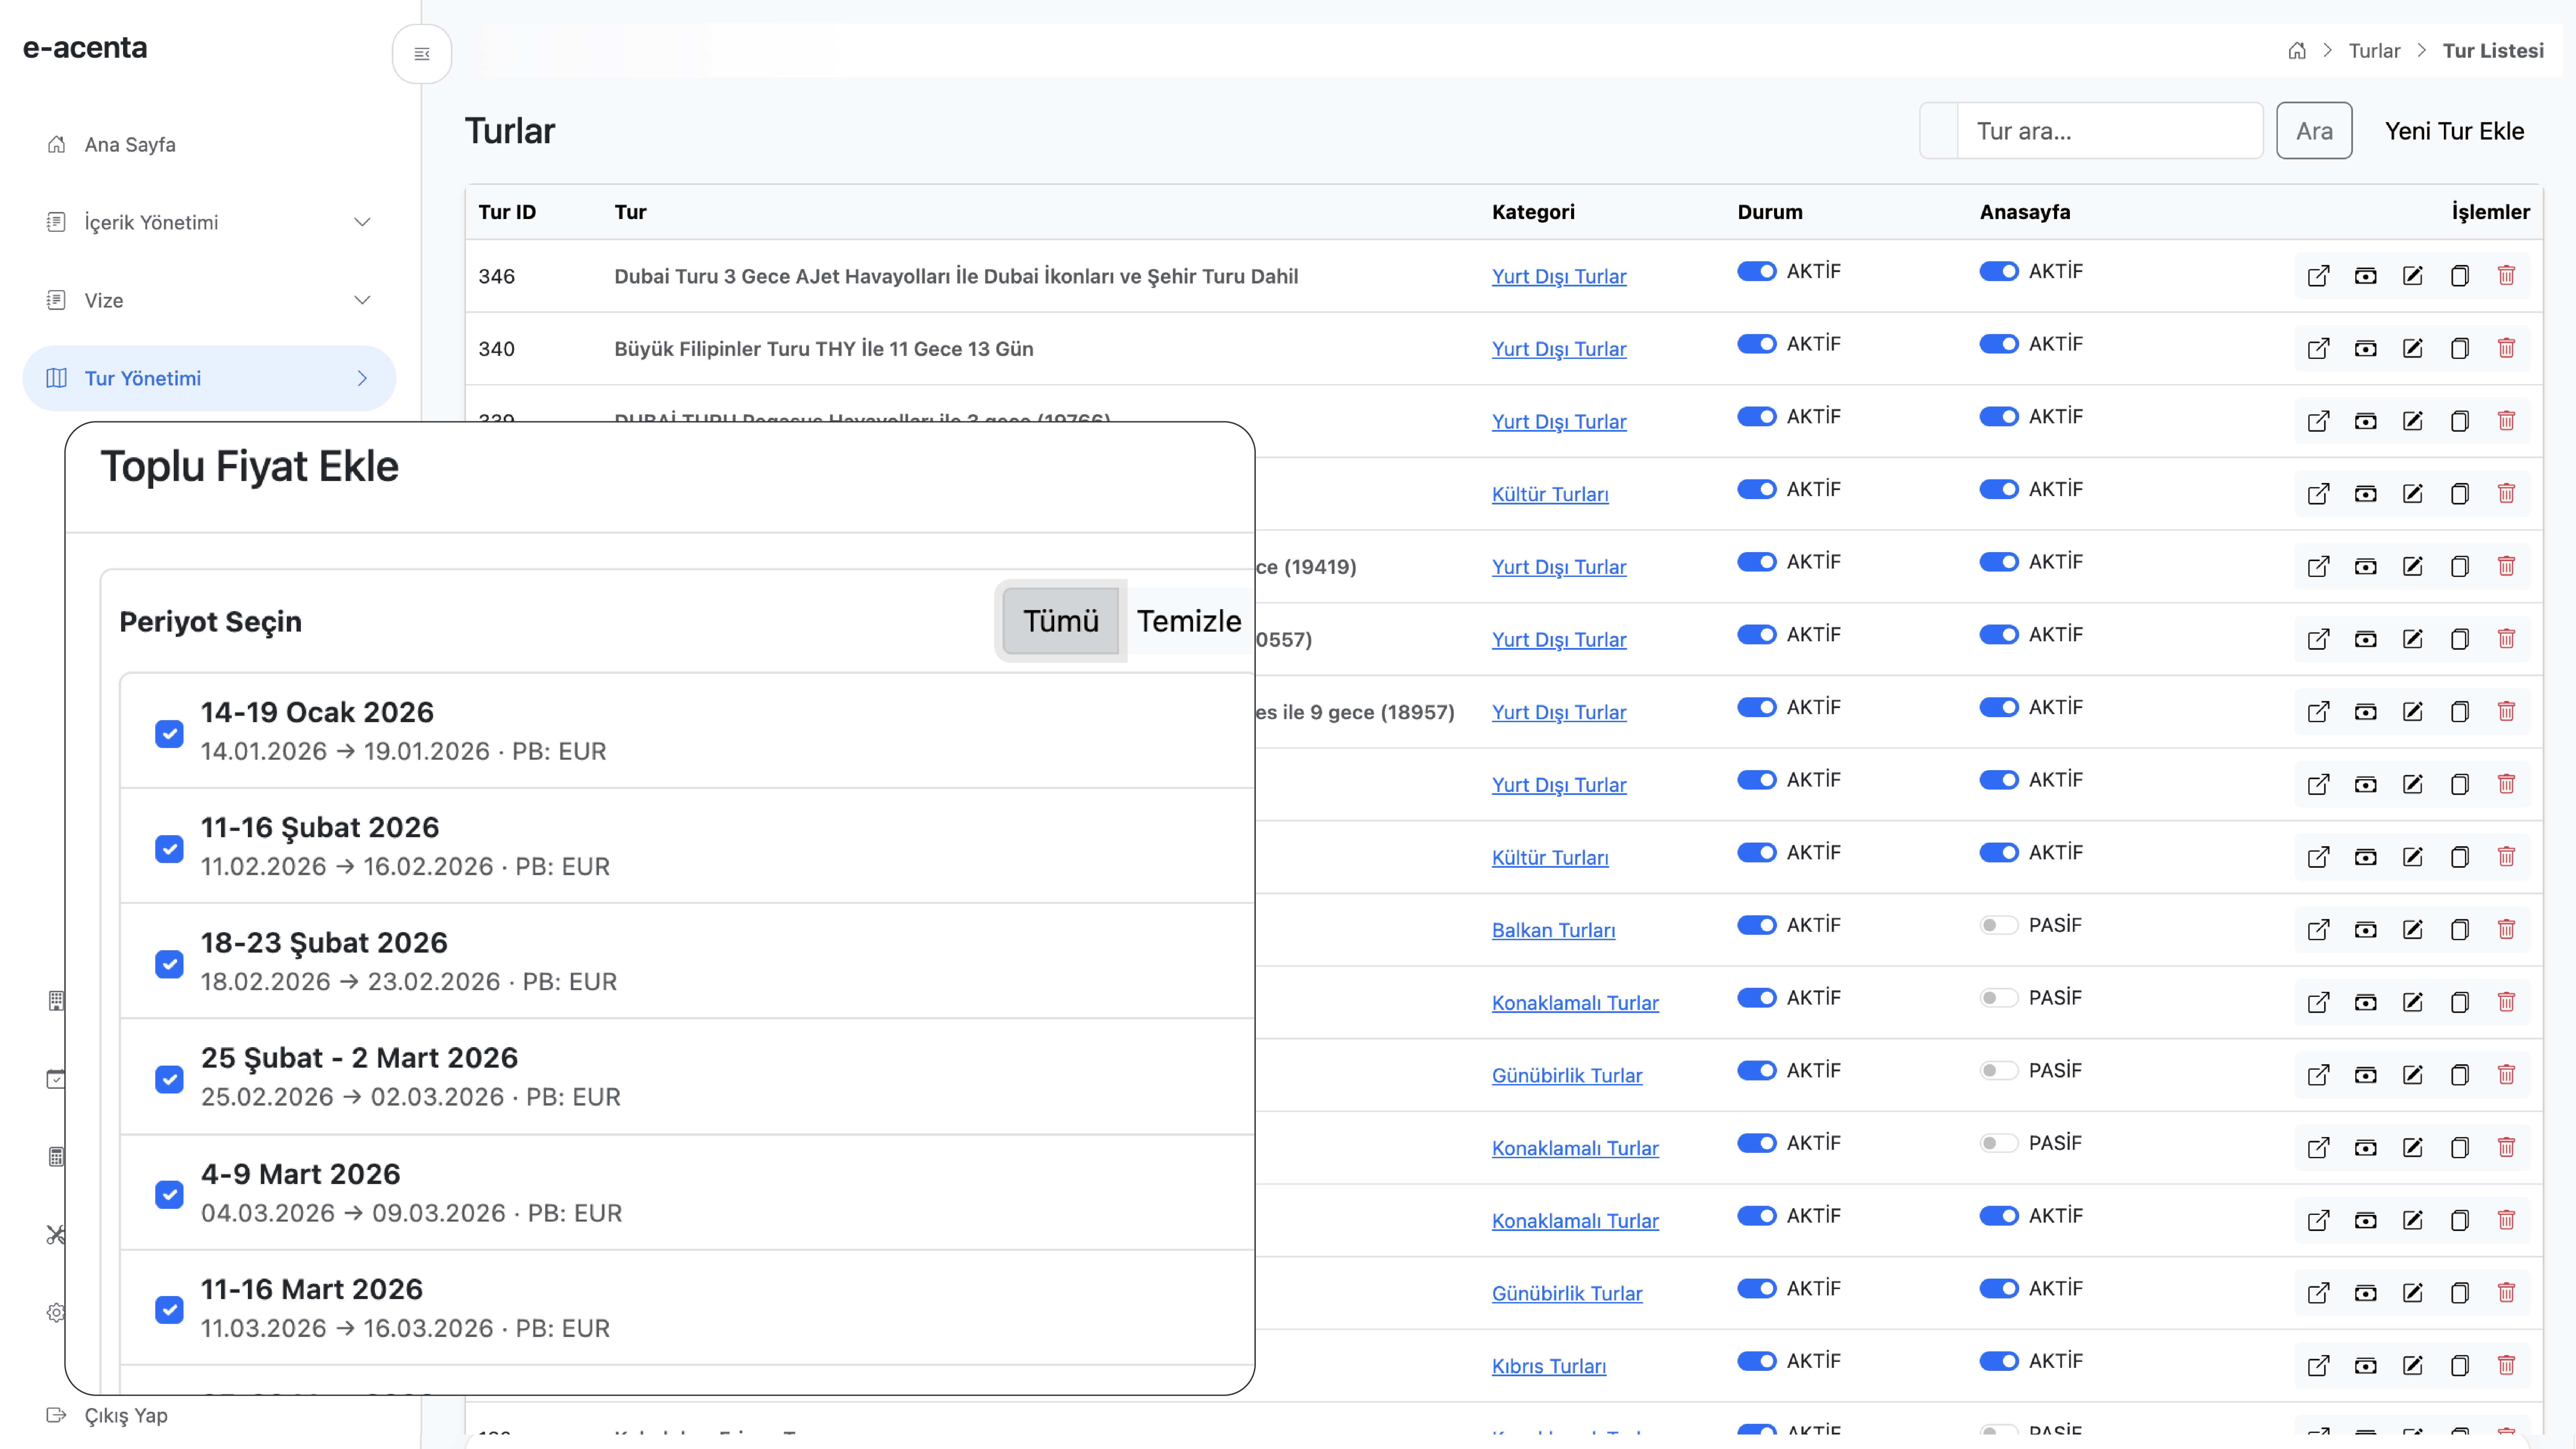Screen dimensions: 2576x1449
Task: Expand Tur Yönetimi chevron
Action: tap(362, 378)
